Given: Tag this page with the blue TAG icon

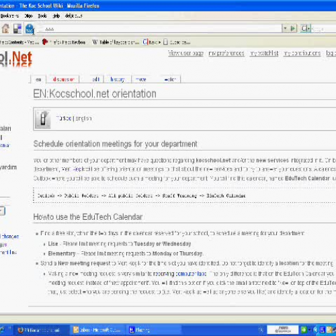Looking at the screenshot, I should (30, 29).
